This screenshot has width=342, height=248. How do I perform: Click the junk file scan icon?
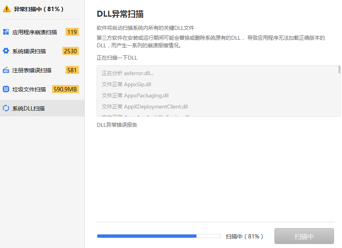6,89
